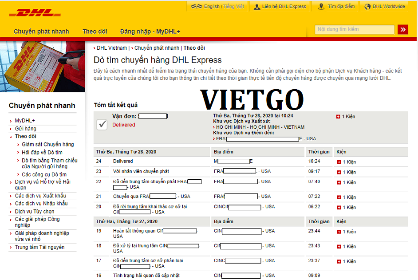Focus the Nội dung tìm kiếm search field

tap(355, 29)
